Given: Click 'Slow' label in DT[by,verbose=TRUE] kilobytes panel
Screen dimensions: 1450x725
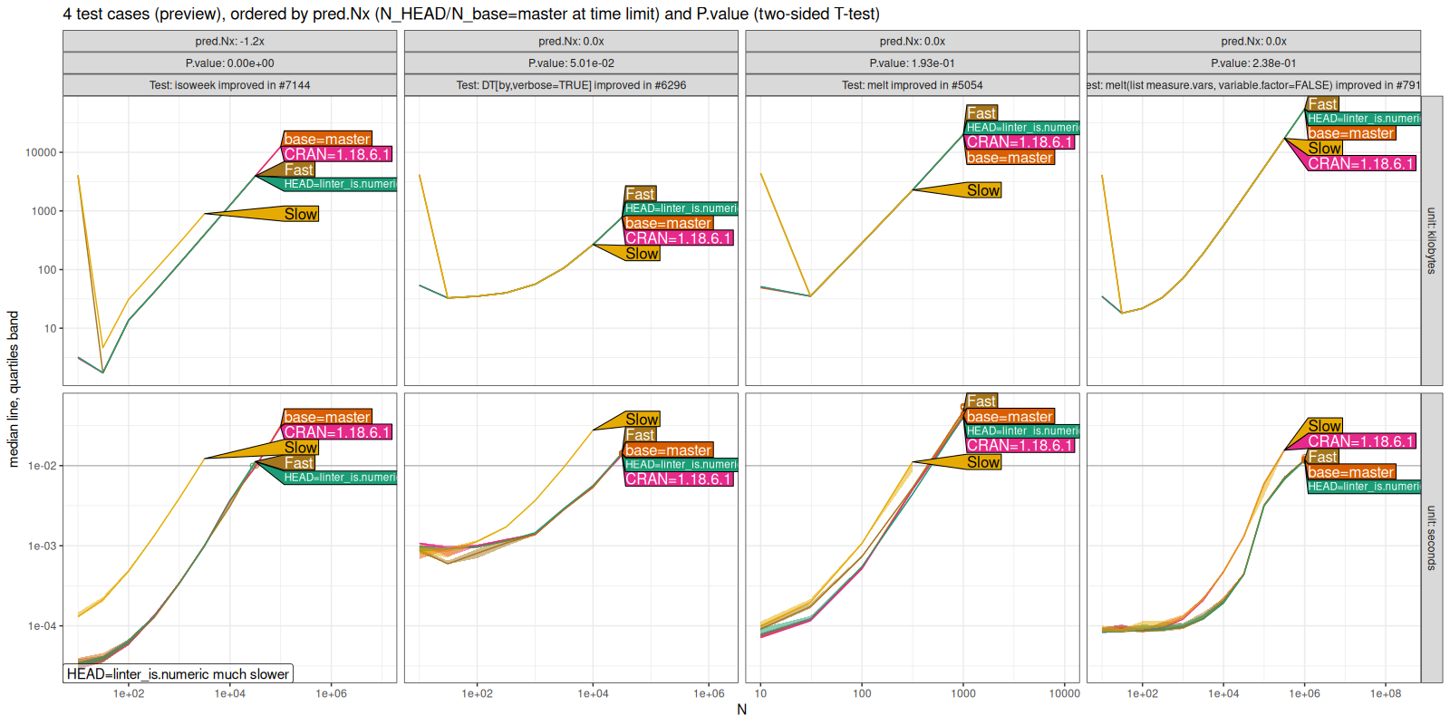Looking at the screenshot, I should point(642,254).
